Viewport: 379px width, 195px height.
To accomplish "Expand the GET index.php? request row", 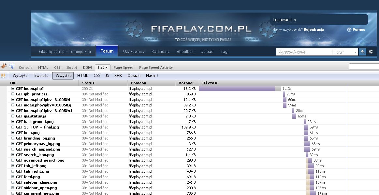I will (13, 89).
